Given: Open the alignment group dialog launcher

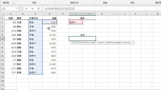Looking at the screenshot, I should pos(93,3).
